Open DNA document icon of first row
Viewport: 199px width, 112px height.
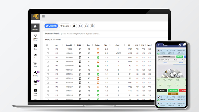(80, 49)
